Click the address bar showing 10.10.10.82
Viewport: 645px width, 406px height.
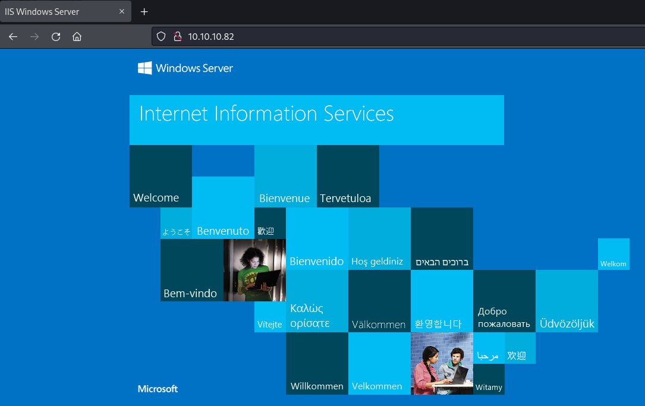[357, 36]
